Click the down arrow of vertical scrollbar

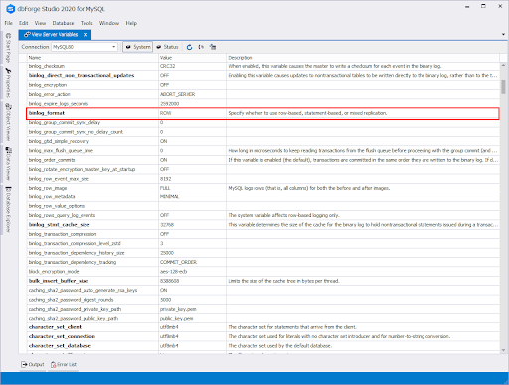[x=503, y=350]
